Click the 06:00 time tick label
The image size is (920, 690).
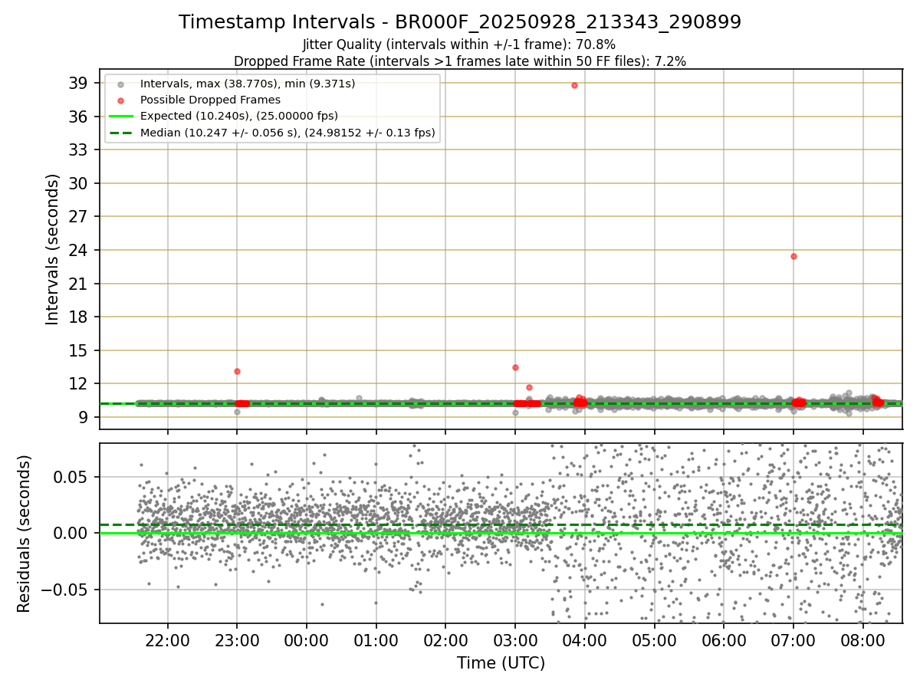click(x=724, y=641)
